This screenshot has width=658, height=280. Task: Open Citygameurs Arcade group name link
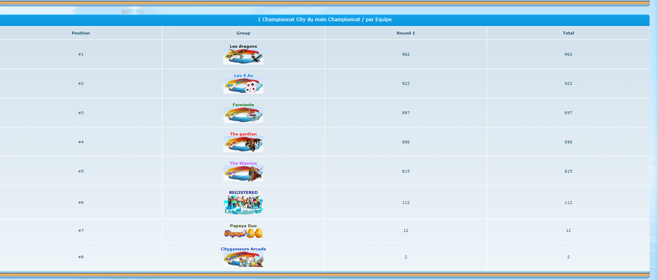[x=243, y=249]
